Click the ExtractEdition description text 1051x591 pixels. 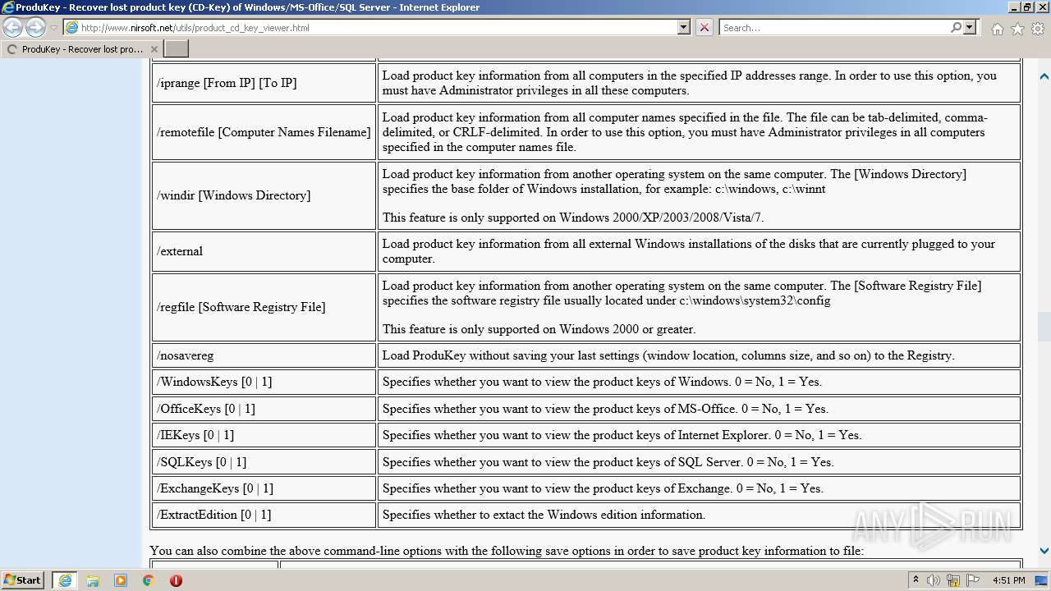pos(544,515)
